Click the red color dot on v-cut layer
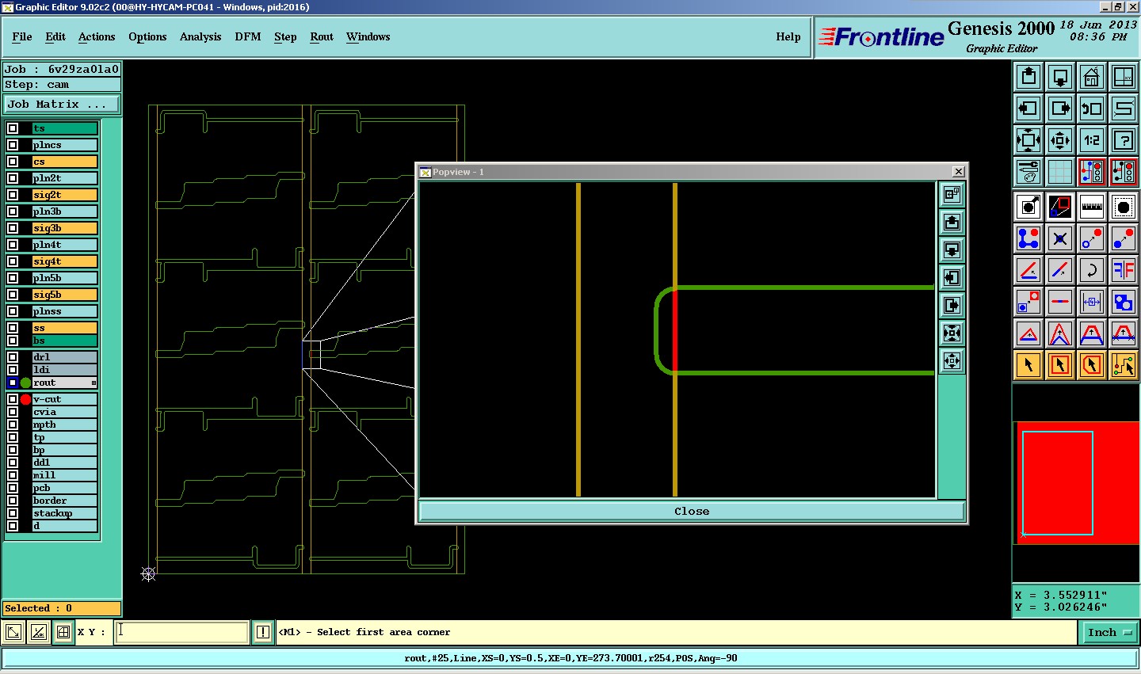Image resolution: width=1141 pixels, height=674 pixels. 25,399
